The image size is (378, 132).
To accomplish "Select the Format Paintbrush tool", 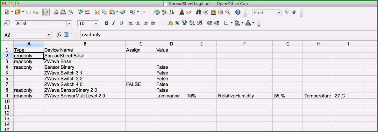I will click(123, 12).
